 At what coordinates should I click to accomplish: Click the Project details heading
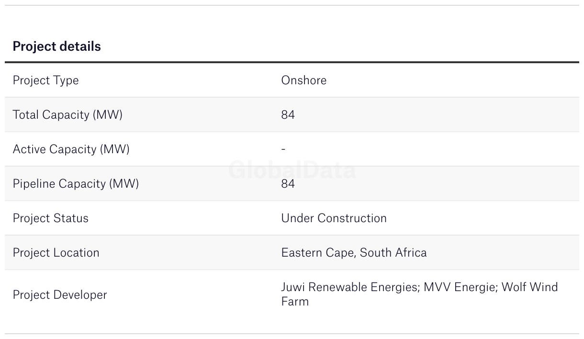(x=56, y=46)
